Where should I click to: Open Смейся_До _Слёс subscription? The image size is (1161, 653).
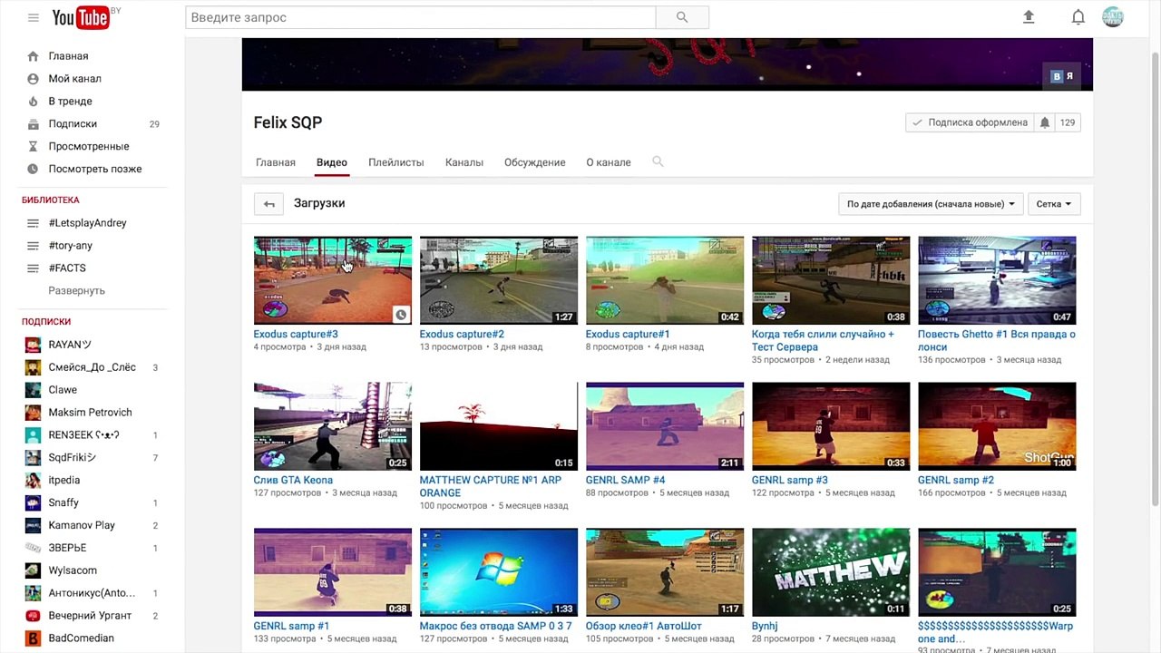[91, 367]
